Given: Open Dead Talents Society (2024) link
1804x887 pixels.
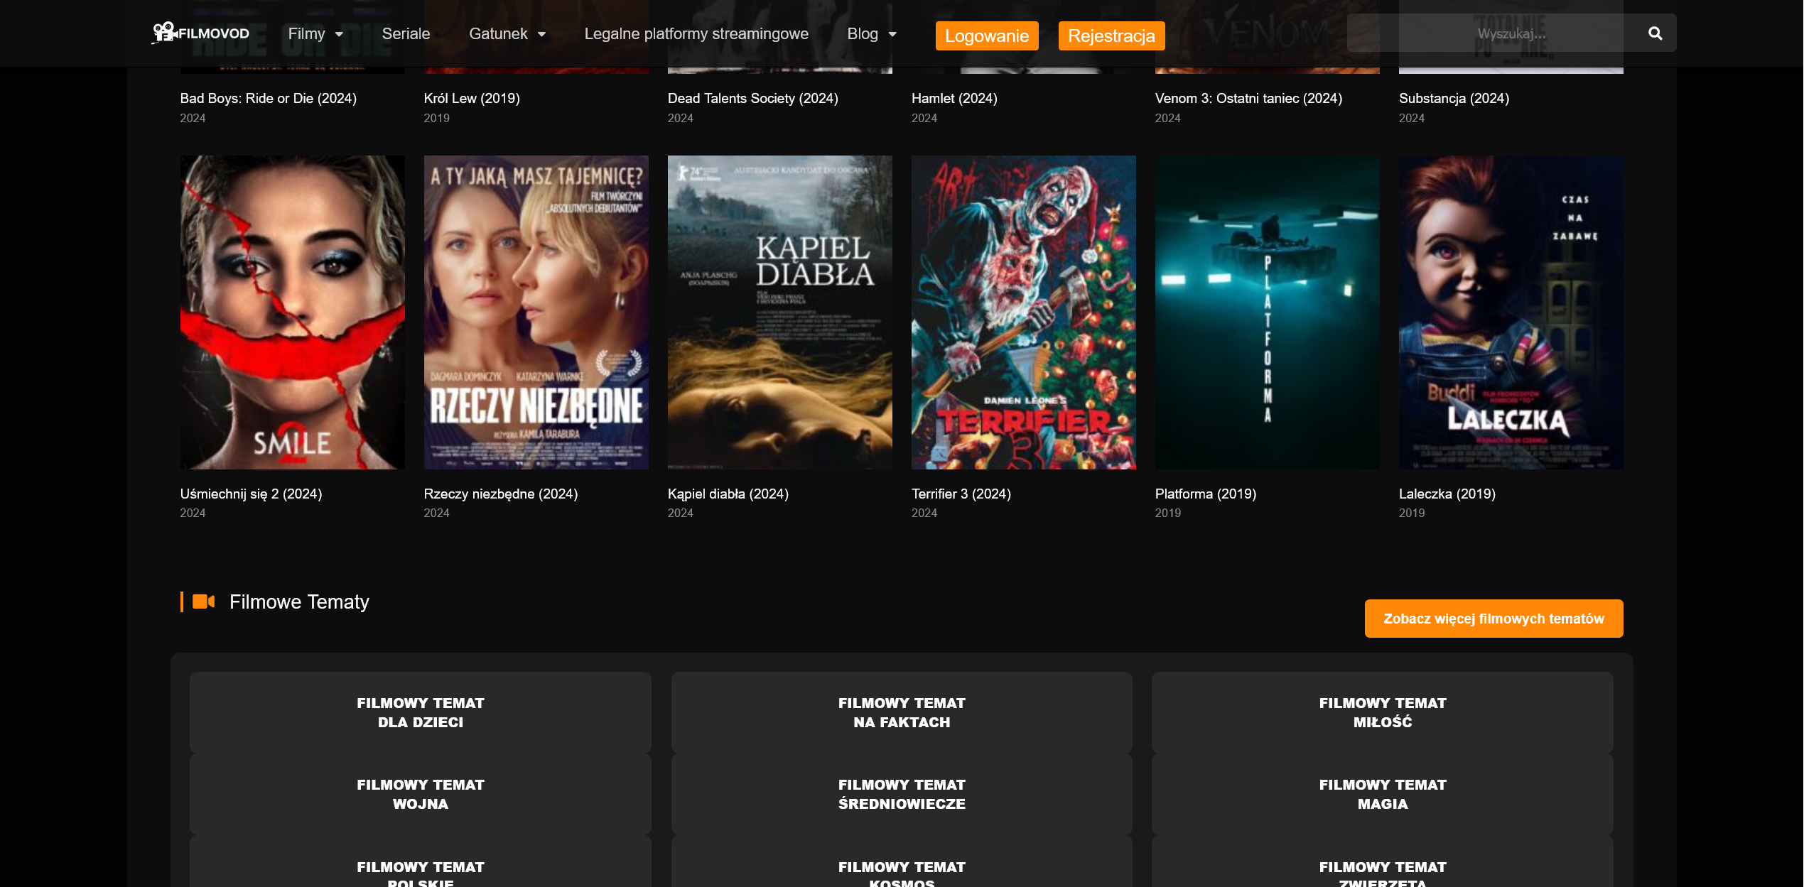Looking at the screenshot, I should (x=753, y=99).
